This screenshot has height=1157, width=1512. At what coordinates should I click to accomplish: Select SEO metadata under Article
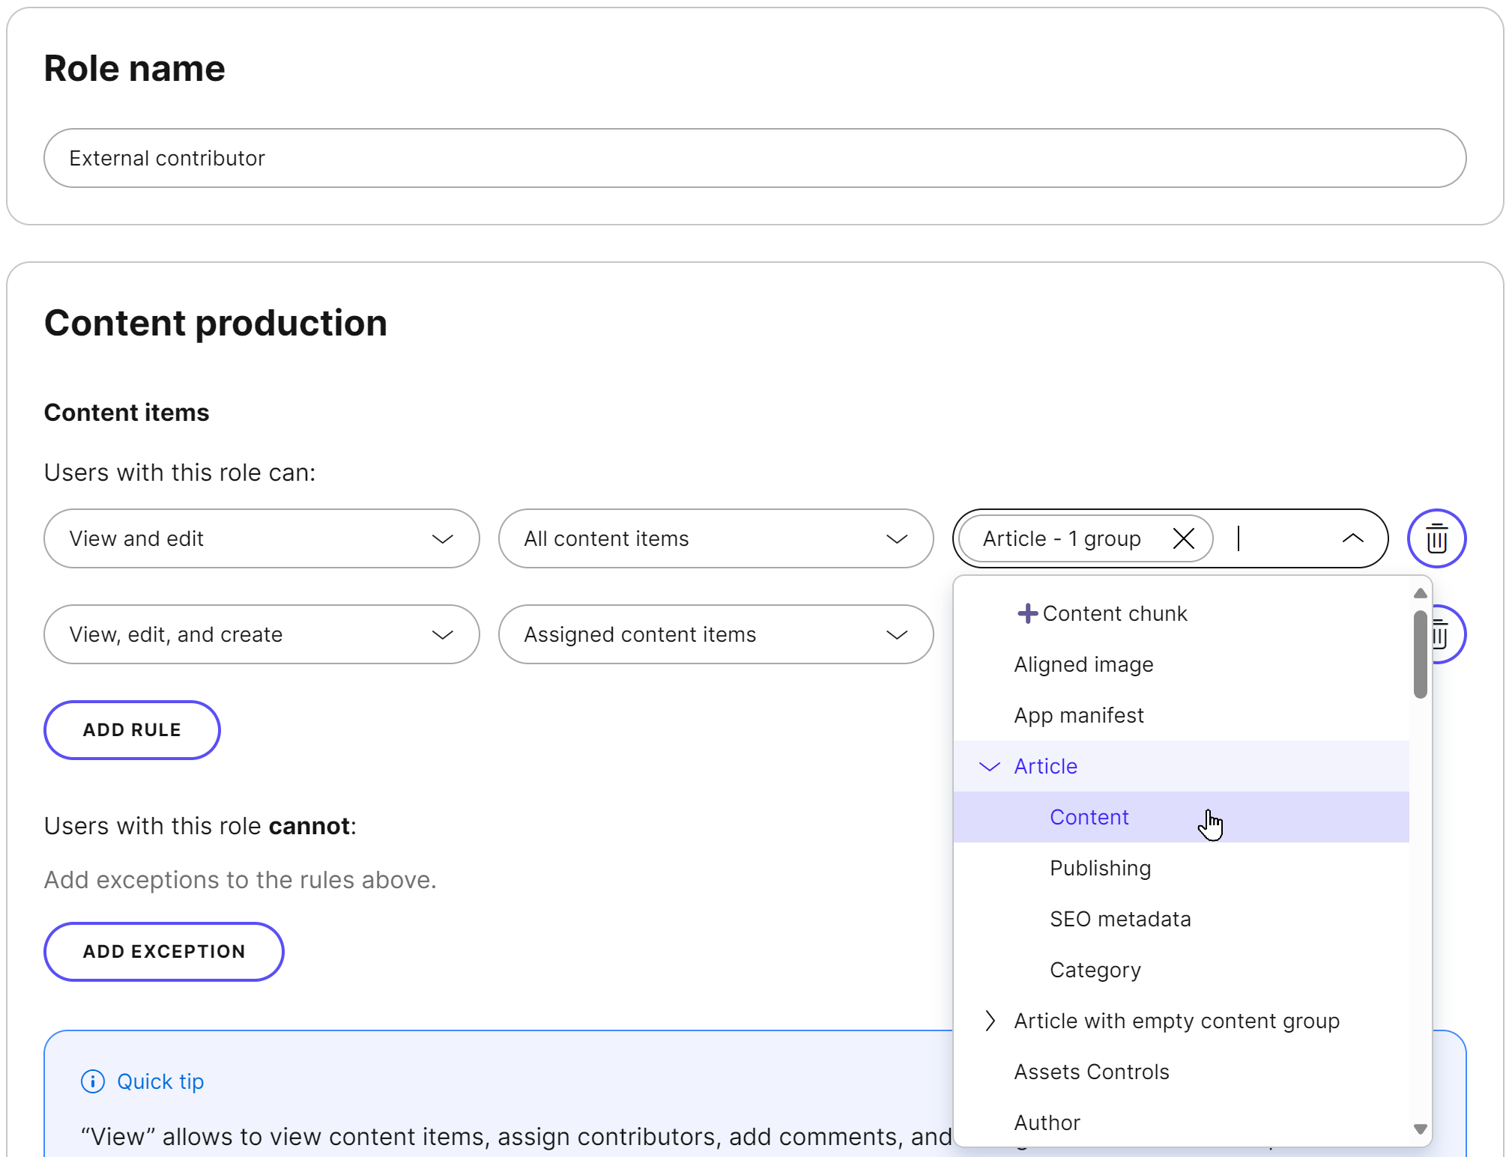point(1119,919)
